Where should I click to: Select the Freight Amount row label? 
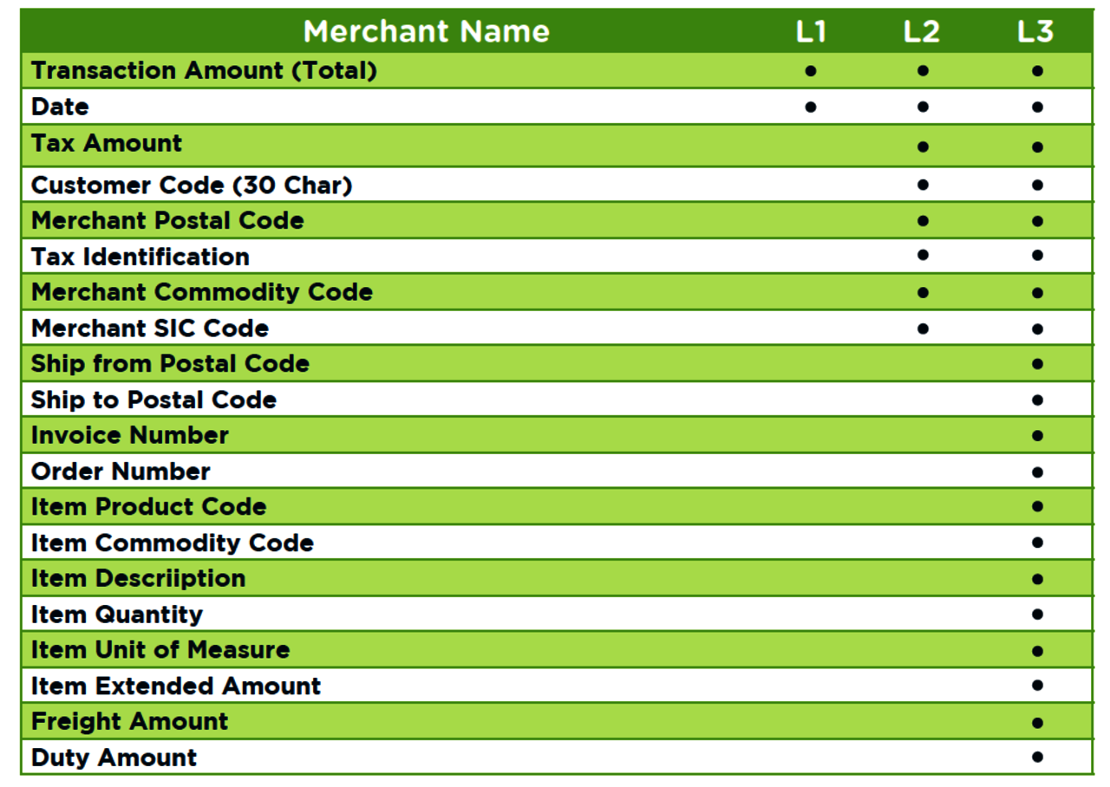(x=130, y=722)
